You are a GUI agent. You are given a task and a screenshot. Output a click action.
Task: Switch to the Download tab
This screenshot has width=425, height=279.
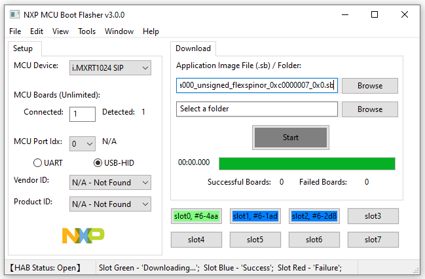click(193, 48)
